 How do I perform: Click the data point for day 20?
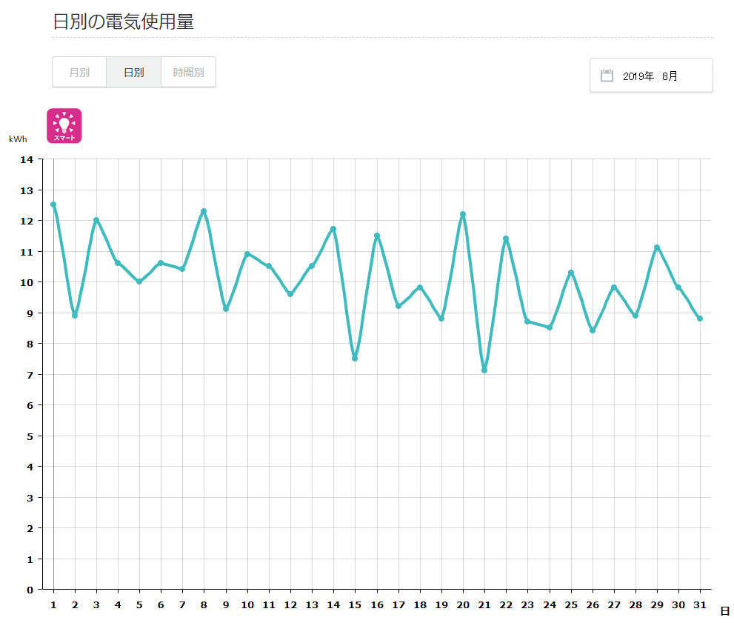coord(463,214)
